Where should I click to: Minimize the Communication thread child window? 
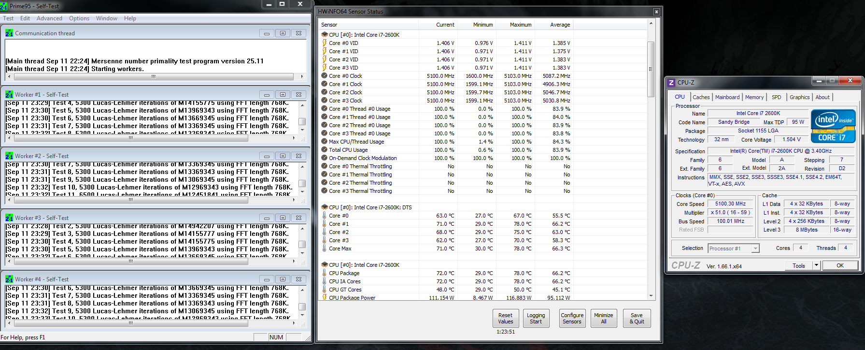tap(266, 33)
